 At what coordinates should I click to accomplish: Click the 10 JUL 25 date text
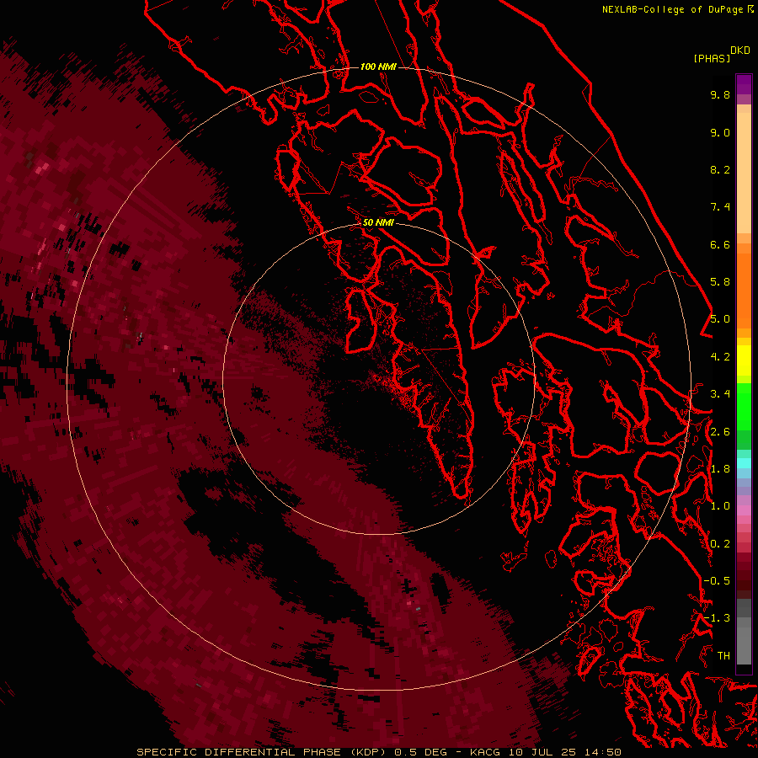541,752
